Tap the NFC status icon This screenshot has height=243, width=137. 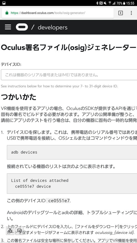click(101, 3)
